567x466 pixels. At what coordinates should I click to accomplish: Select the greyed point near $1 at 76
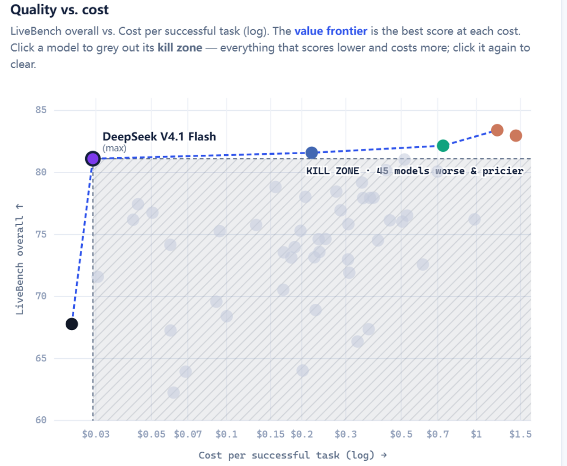tap(474, 219)
